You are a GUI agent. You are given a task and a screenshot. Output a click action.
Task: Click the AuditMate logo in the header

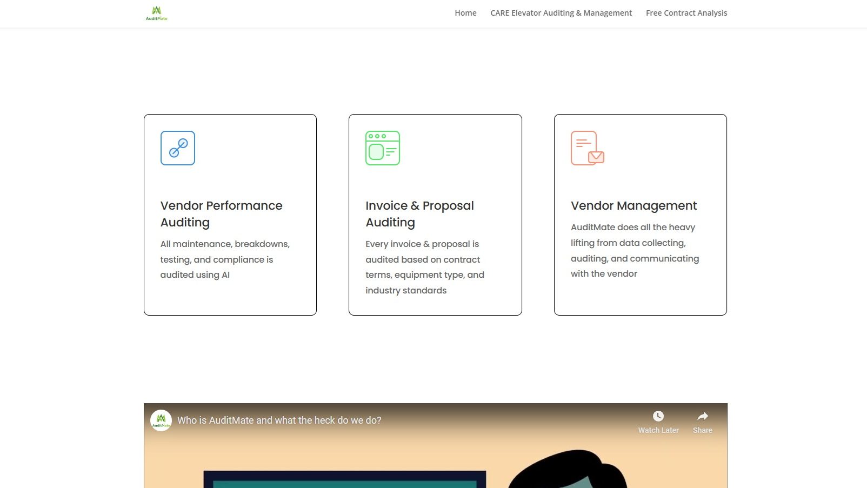coord(156,13)
